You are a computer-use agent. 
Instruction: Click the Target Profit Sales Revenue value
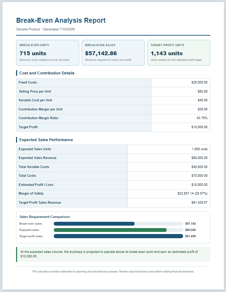point(199,203)
